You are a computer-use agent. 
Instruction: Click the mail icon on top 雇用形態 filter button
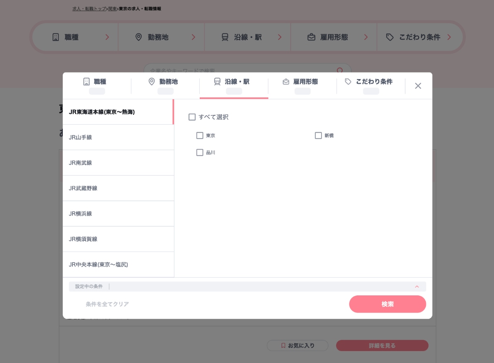click(x=311, y=37)
